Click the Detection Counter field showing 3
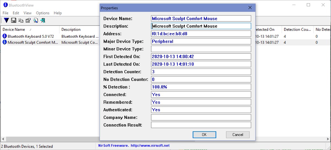 pos(201,72)
